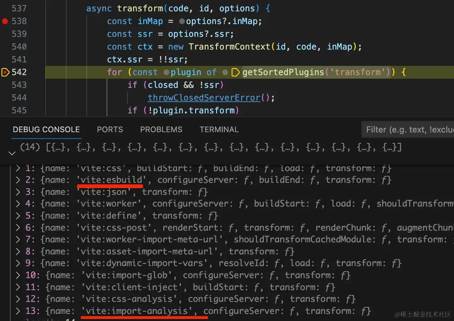The image size is (454, 321).
Task: Click the 'vite:define' name value
Action: point(109,216)
